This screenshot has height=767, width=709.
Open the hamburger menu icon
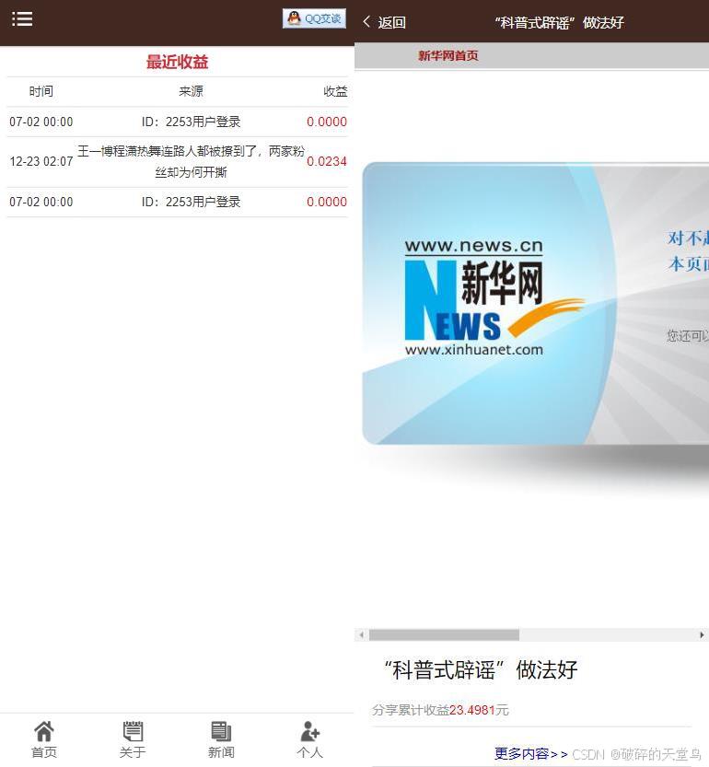22,19
